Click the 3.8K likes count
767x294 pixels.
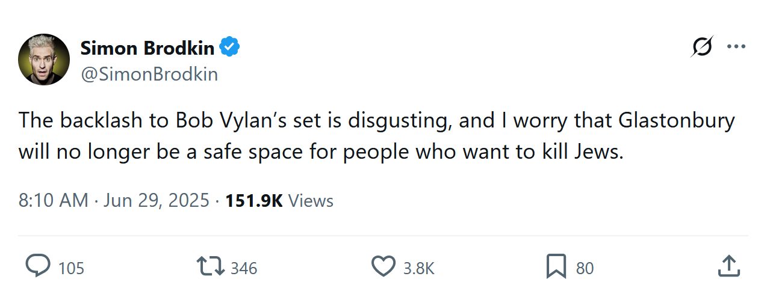(x=418, y=268)
